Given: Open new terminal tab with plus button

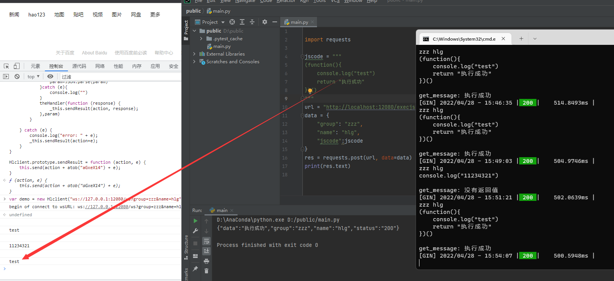Looking at the screenshot, I should tap(521, 39).
